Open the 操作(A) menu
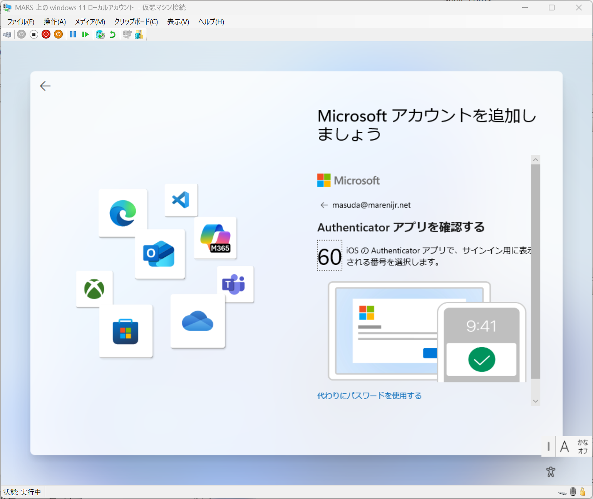Viewport: 593px width, 499px height. (x=55, y=22)
